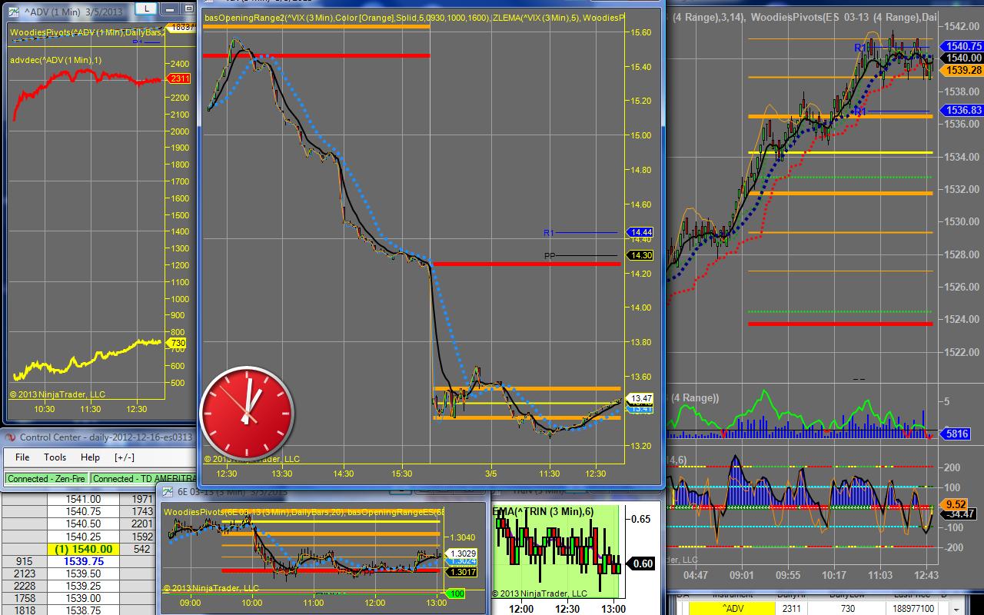The image size is (984, 615).
Task: Open the Help menu in Control Center
Action: (90, 457)
